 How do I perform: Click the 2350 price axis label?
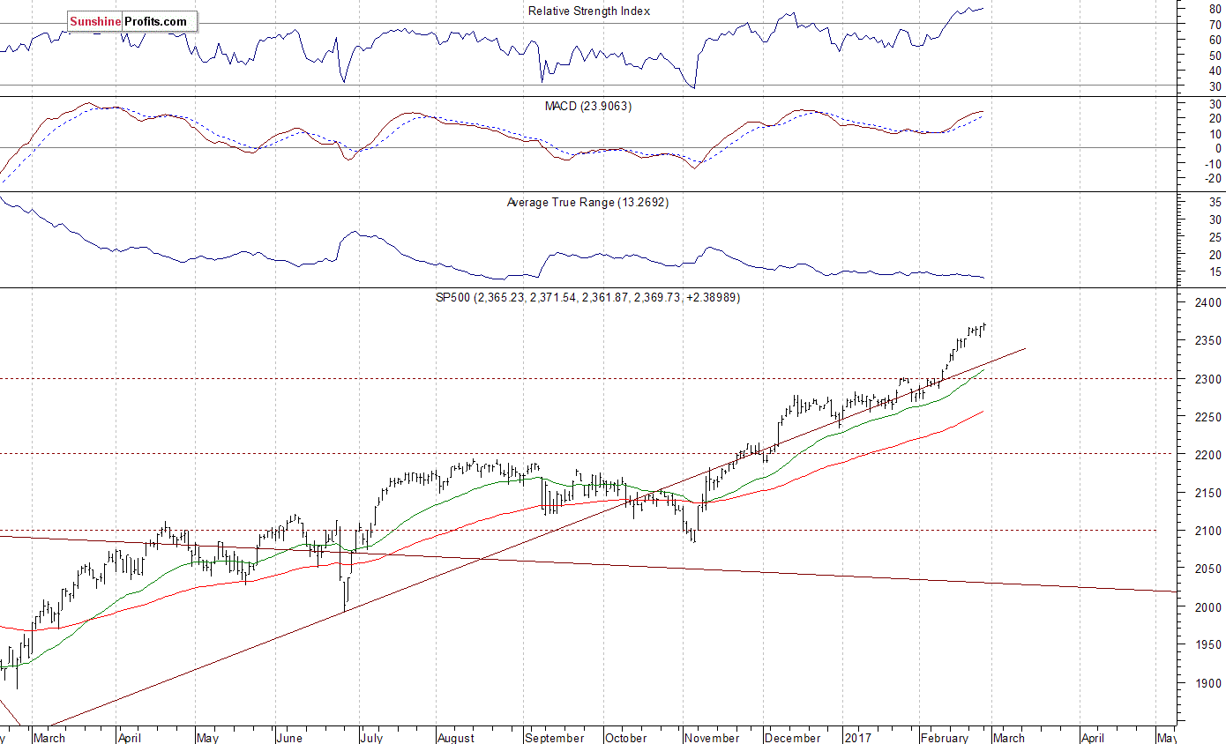coord(1208,341)
